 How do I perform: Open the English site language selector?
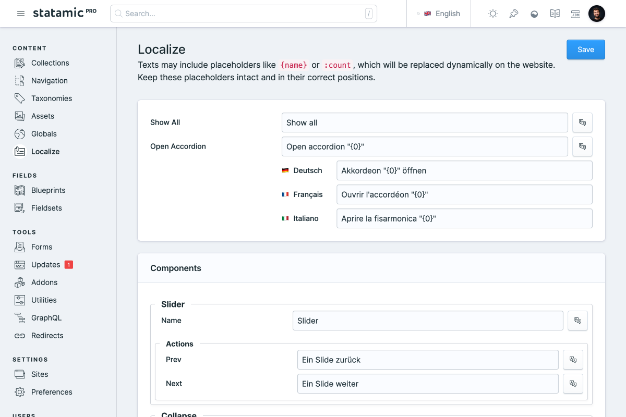pyautogui.click(x=439, y=14)
